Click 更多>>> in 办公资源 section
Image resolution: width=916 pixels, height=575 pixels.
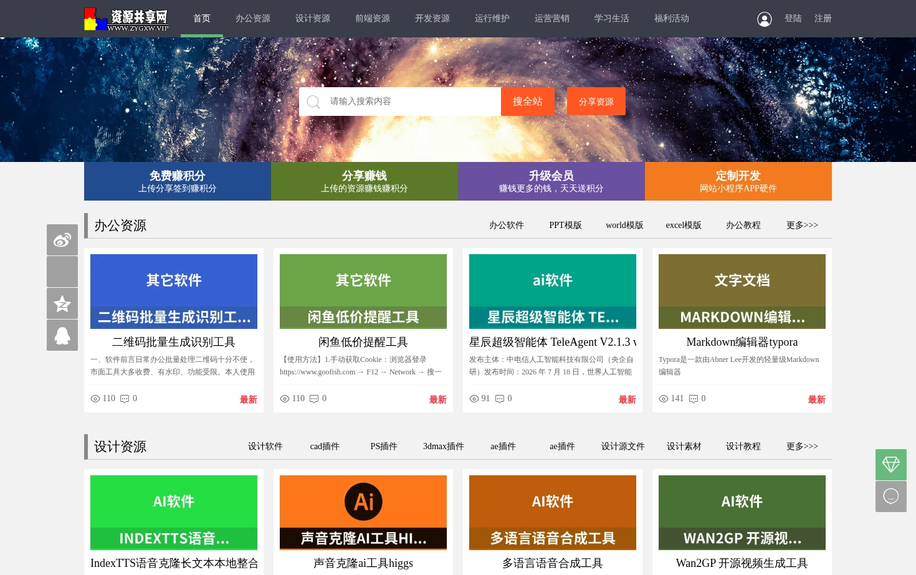tap(802, 226)
